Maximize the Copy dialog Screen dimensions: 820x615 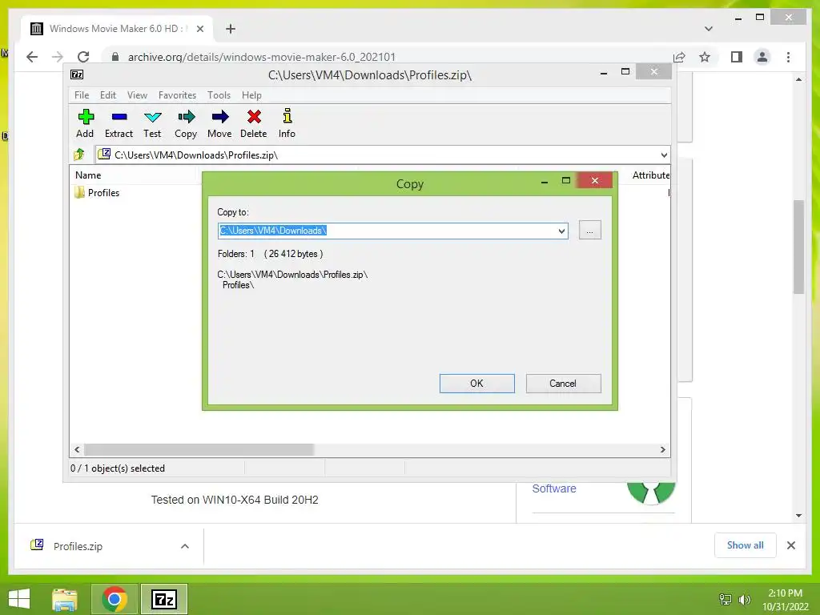pyautogui.click(x=566, y=180)
